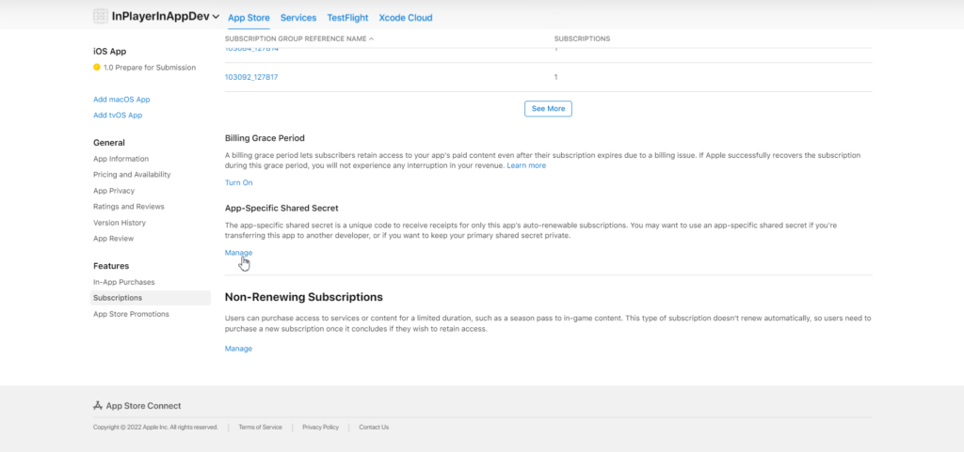
Task: Open the Xcode Cloud tab
Action: coord(406,18)
